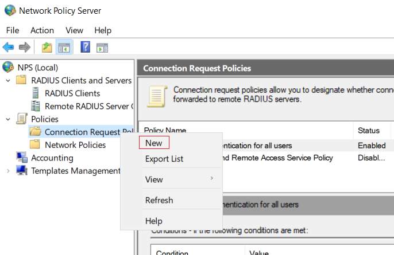Click the Up One Level folder icon
Viewport: 394px width, 255px height.
click(x=47, y=47)
